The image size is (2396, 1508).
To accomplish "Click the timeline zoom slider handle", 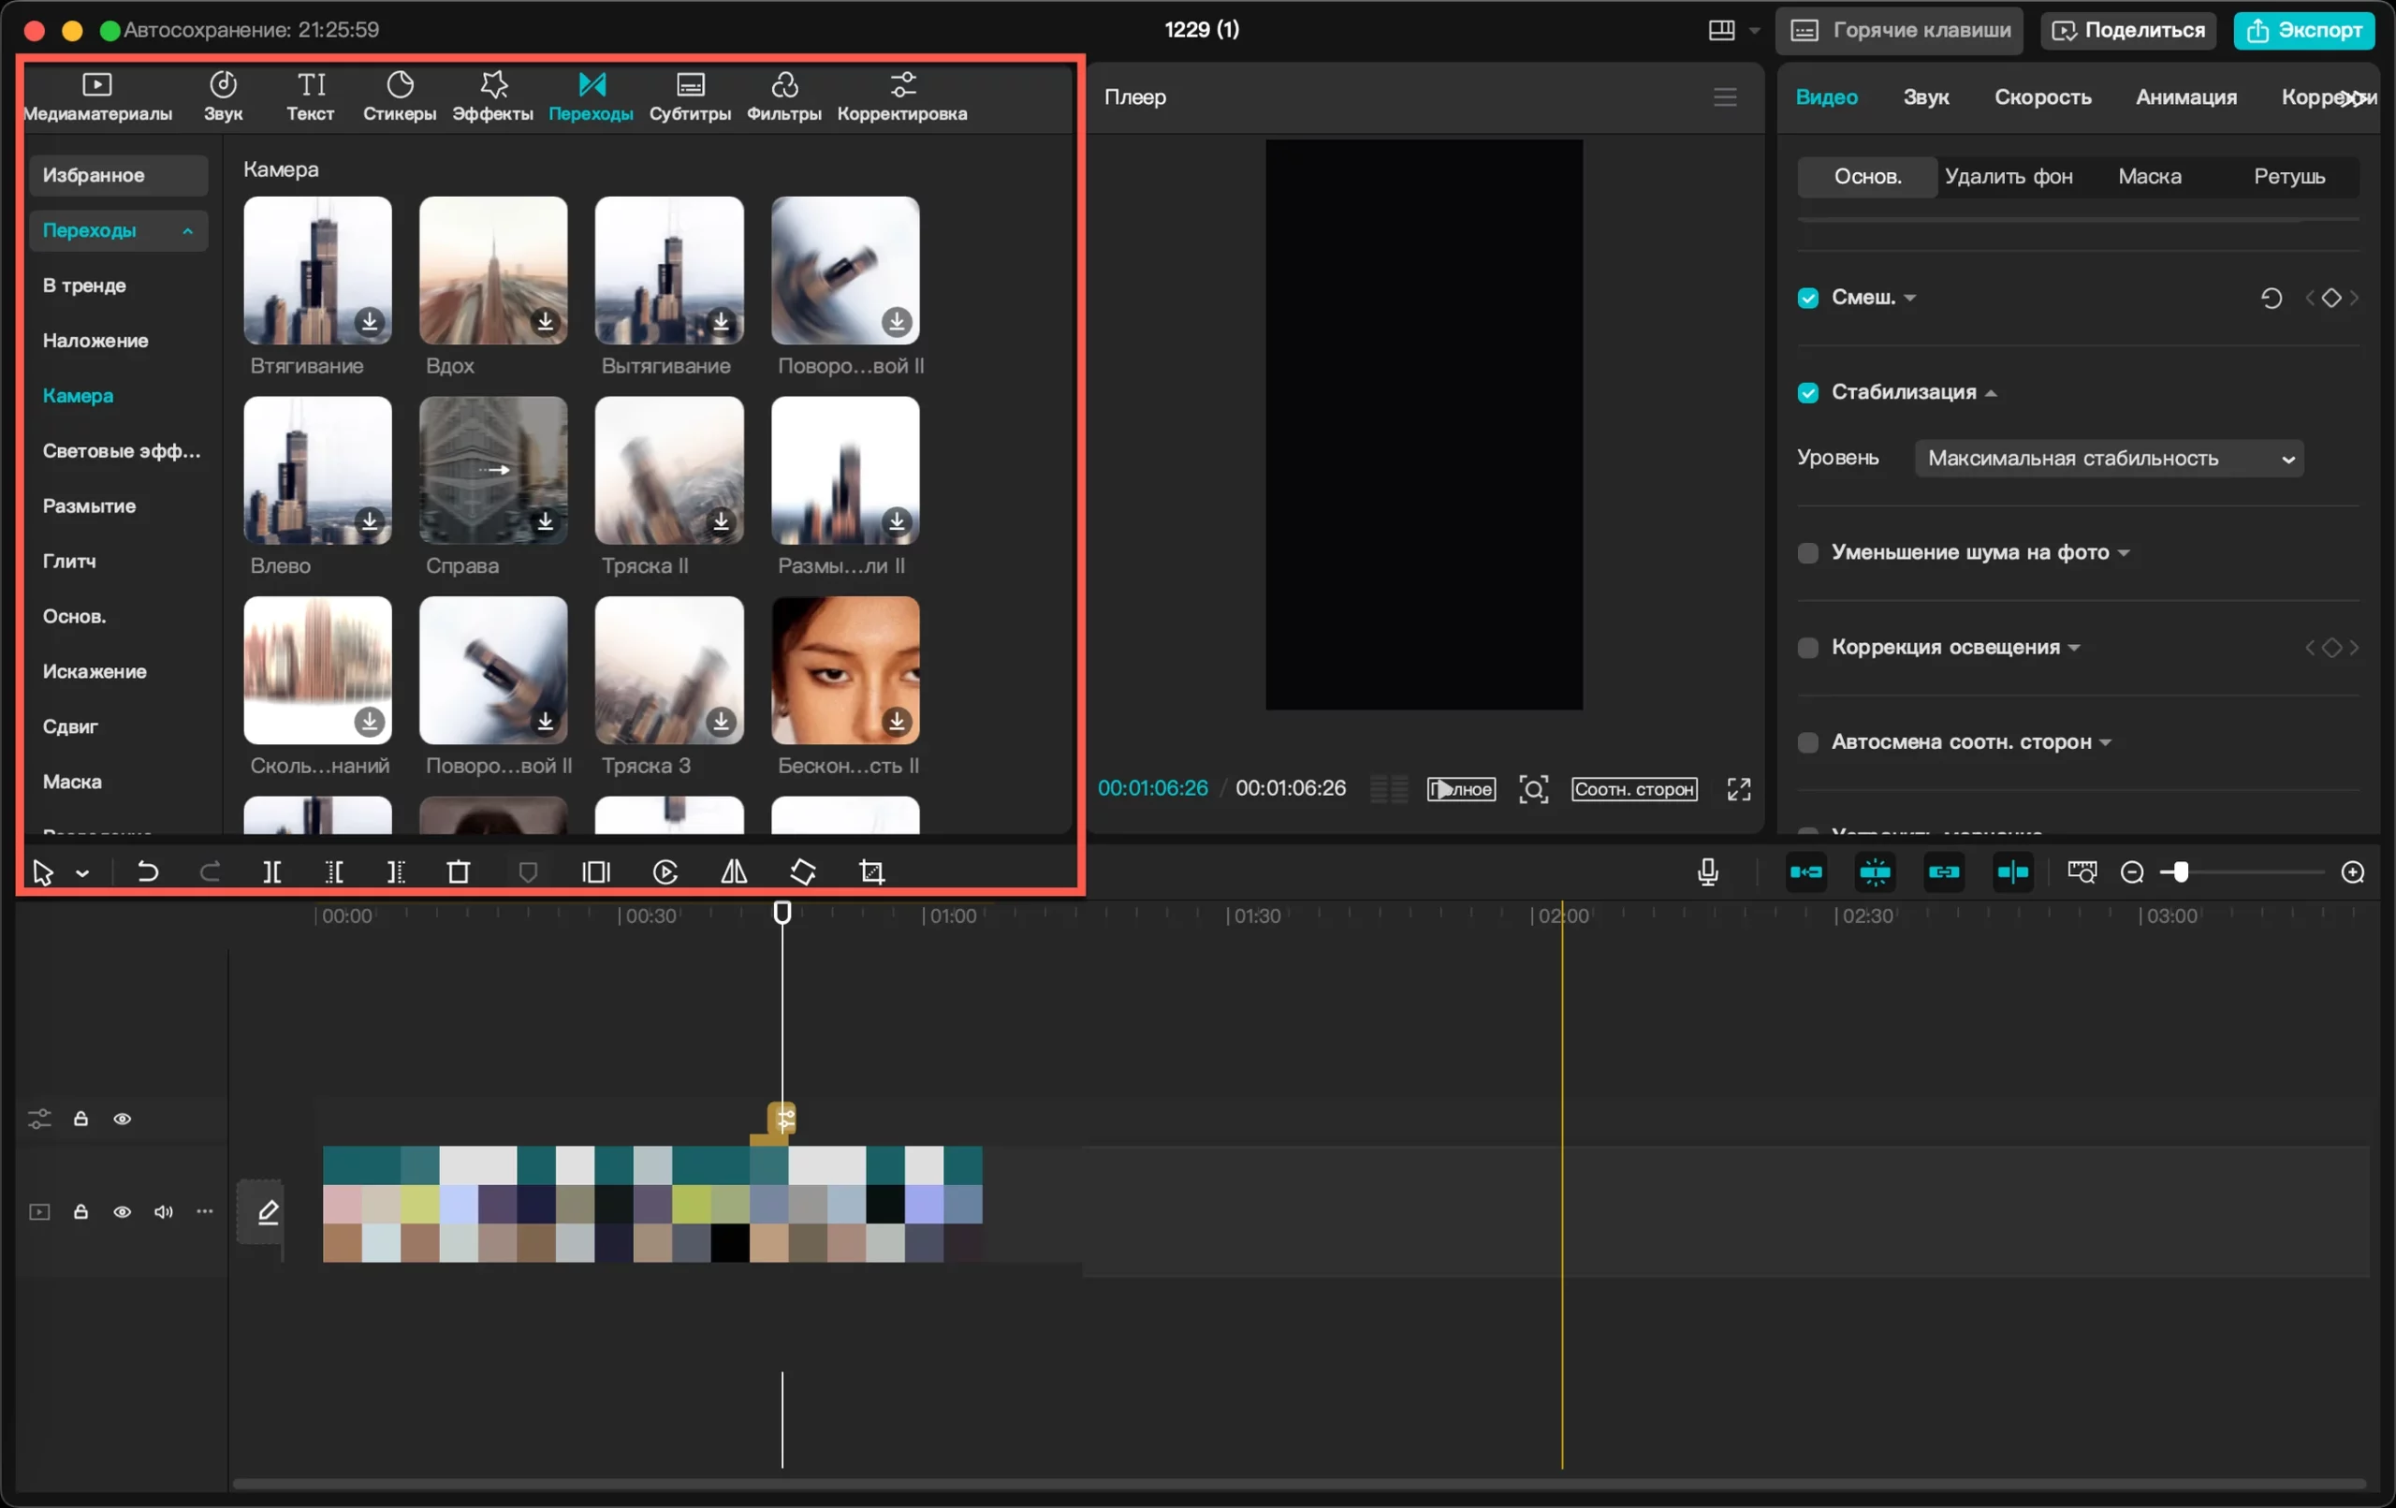I will tap(2180, 872).
